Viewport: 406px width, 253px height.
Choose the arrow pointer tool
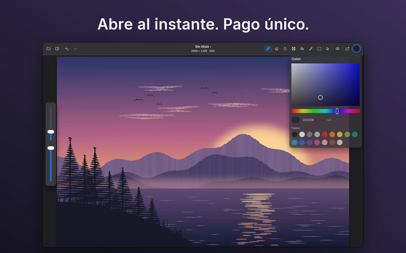[x=328, y=49]
